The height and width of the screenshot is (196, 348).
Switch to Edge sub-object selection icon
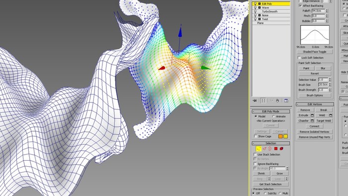tap(264, 149)
